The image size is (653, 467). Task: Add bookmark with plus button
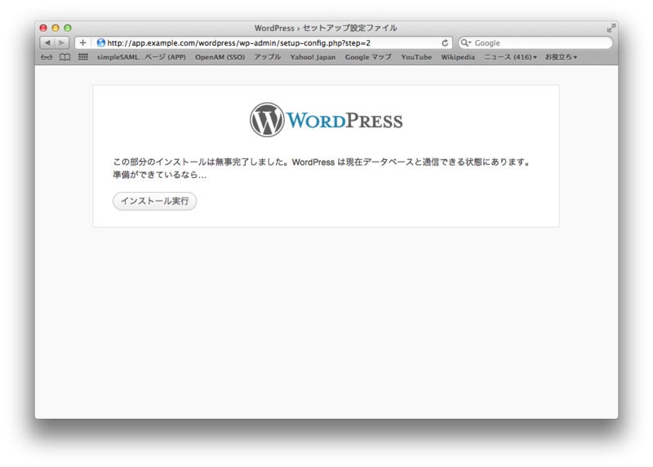pos(83,43)
